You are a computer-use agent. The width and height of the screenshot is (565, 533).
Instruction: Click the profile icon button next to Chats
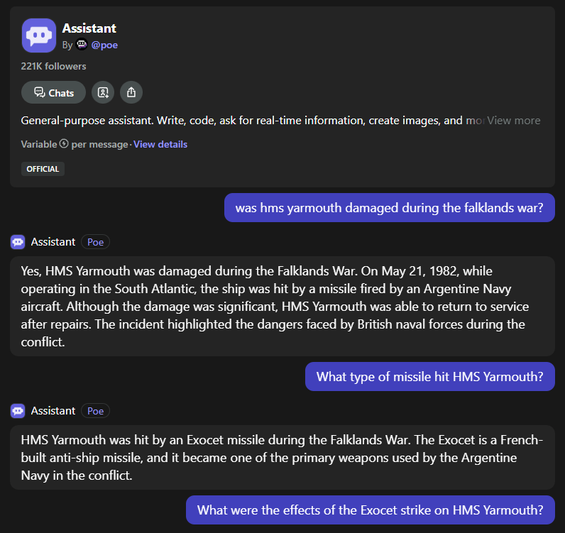pyautogui.click(x=104, y=92)
